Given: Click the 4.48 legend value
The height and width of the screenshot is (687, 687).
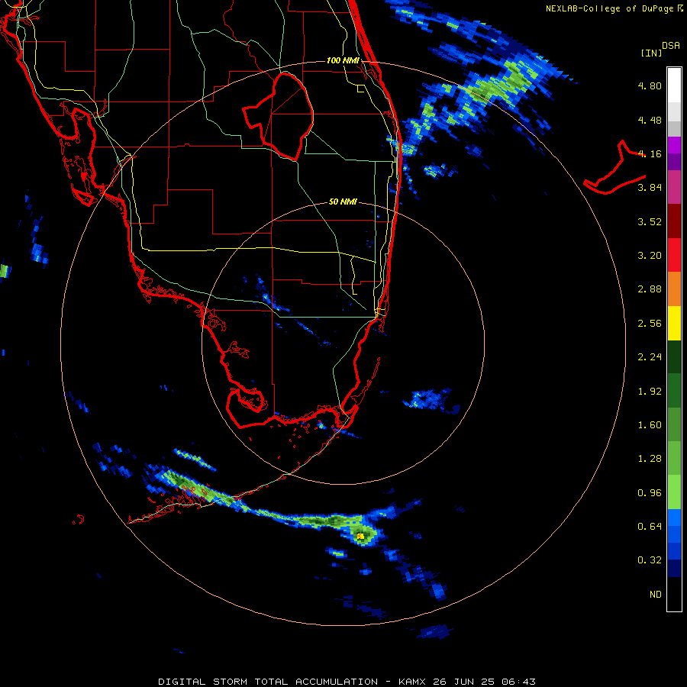Looking at the screenshot, I should pos(650,120).
